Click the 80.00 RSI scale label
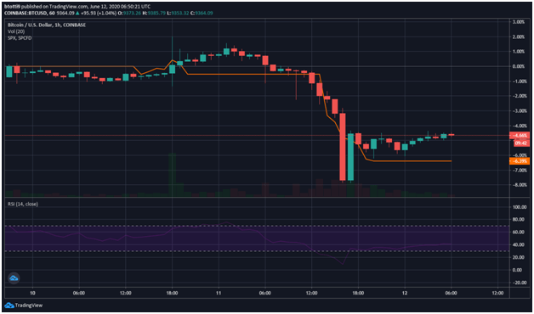 519,220
